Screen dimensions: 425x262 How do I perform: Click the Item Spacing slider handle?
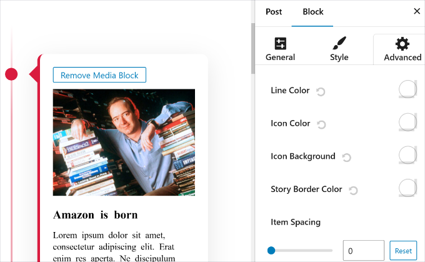point(271,251)
